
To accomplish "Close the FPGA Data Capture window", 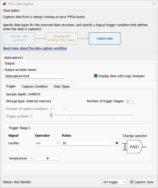I will (154, 4).
